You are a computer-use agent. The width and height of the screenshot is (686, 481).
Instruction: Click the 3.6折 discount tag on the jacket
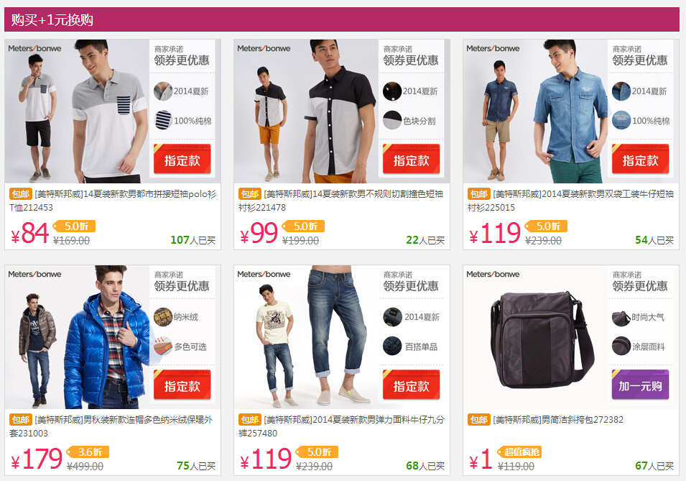click(x=88, y=452)
